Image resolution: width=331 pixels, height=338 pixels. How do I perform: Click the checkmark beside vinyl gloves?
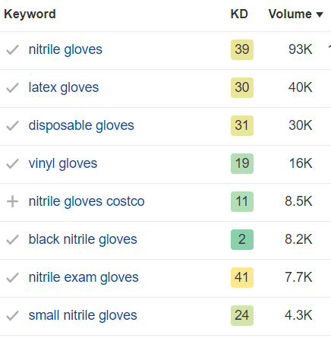[x=12, y=163]
